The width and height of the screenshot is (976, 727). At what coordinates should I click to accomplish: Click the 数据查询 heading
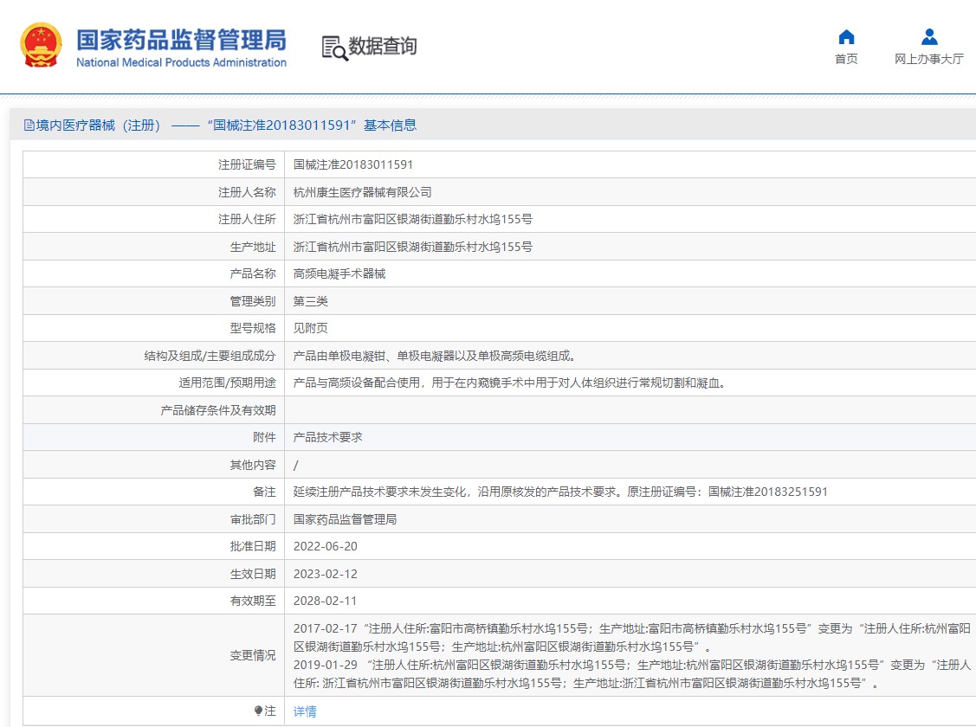383,46
